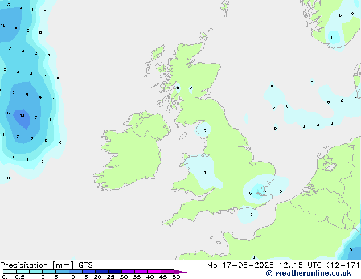Select the 10–15 mm legend swatch
The height and width of the screenshot is (279, 361).
click(x=76, y=272)
